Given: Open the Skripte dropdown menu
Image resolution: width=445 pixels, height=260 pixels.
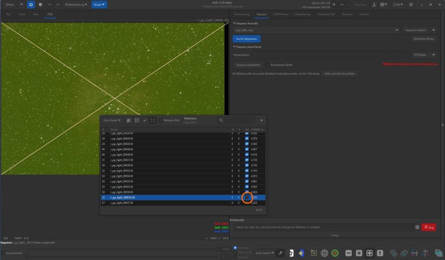Looking at the screenshot, I should 99,4.
